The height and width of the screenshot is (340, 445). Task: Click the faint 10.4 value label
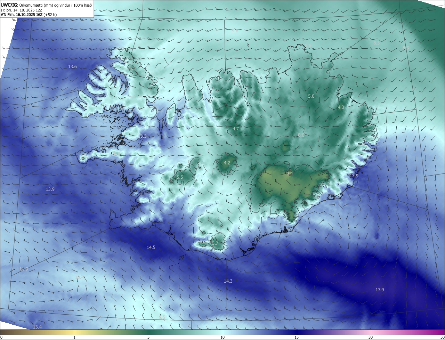pyautogui.click(x=80, y=277)
